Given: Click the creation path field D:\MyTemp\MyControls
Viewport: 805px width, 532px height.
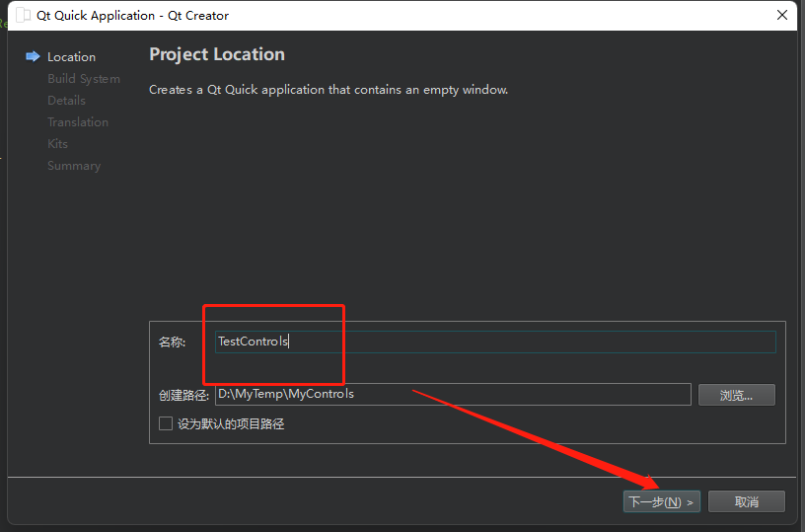Looking at the screenshot, I should [x=454, y=395].
